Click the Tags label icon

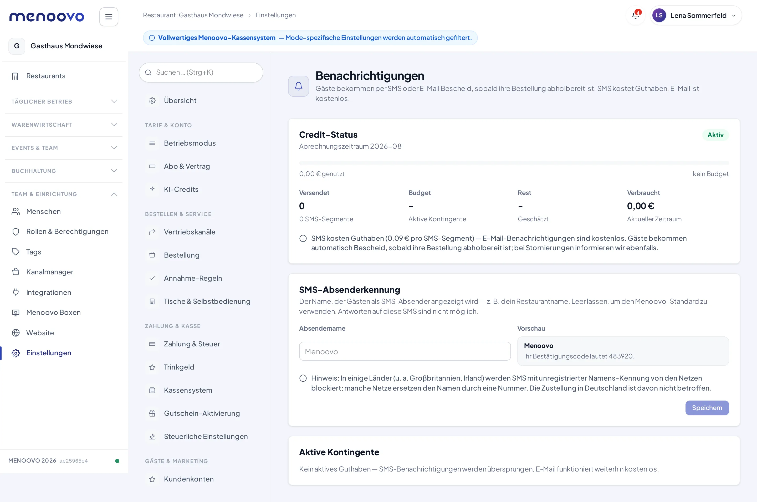(16, 252)
